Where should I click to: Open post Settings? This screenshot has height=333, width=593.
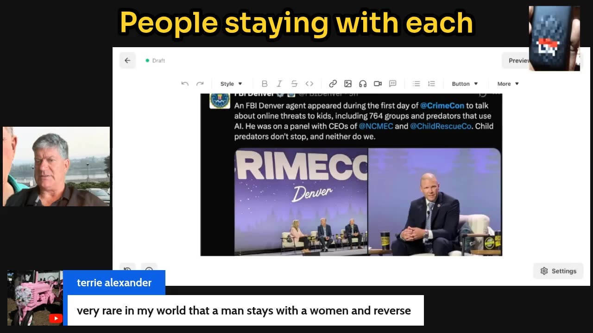[x=558, y=271]
